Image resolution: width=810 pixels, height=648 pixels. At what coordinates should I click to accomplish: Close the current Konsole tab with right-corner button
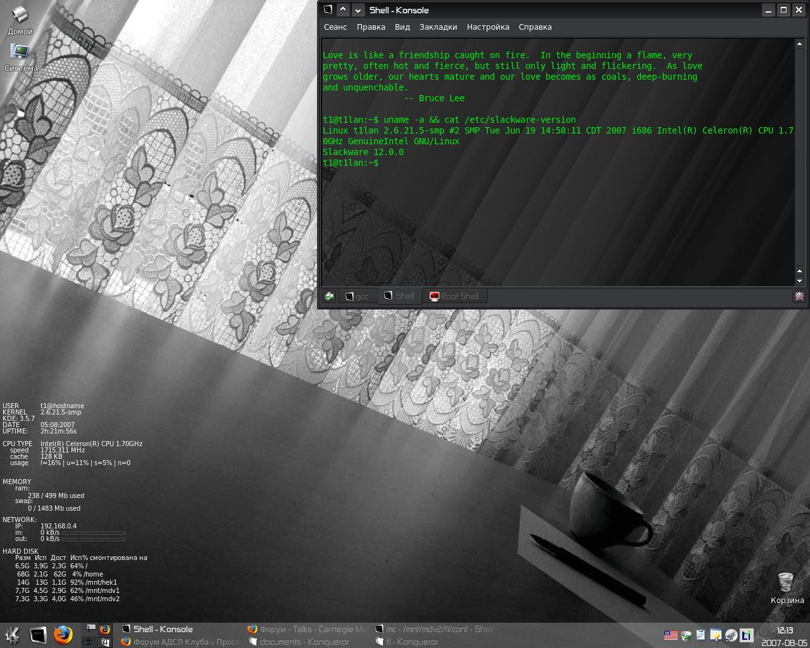pyautogui.click(x=799, y=296)
